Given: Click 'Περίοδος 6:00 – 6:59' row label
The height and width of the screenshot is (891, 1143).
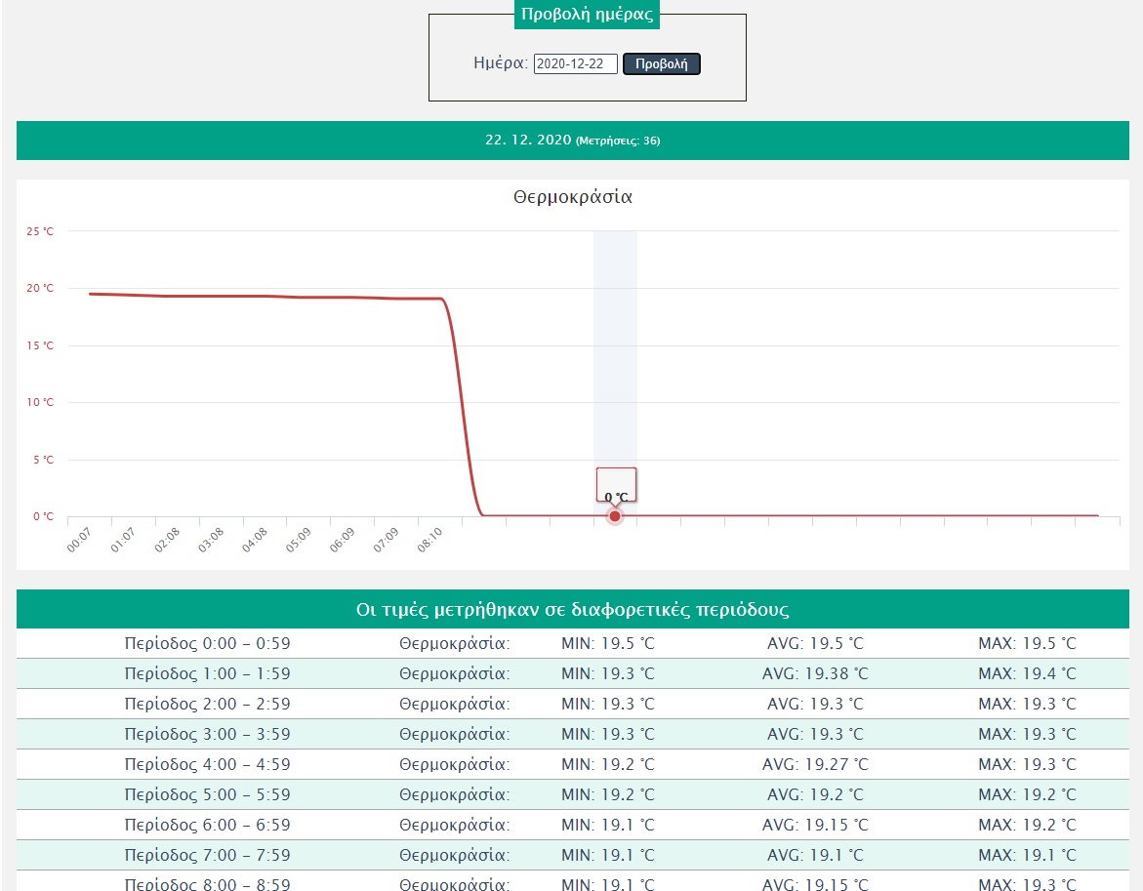Looking at the screenshot, I should (x=207, y=825).
